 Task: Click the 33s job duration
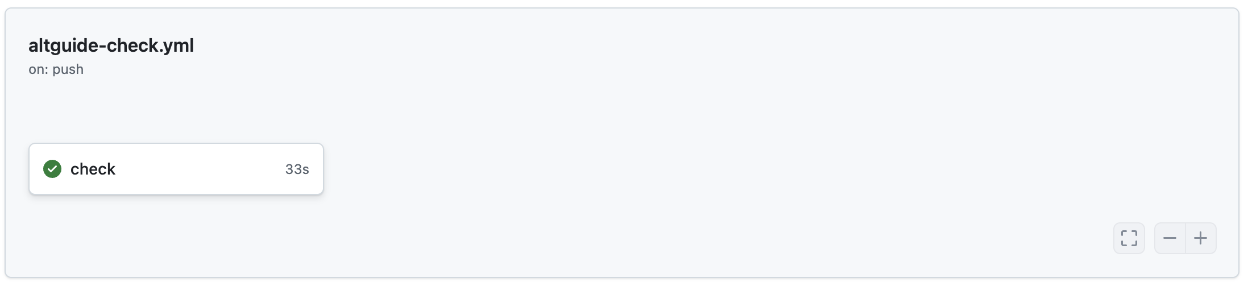[297, 169]
